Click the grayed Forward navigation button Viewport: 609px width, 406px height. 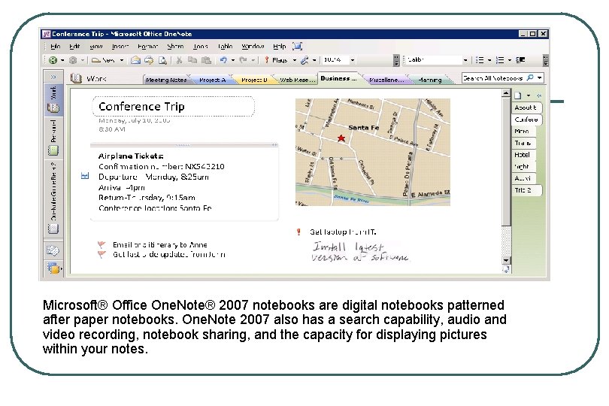73,60
